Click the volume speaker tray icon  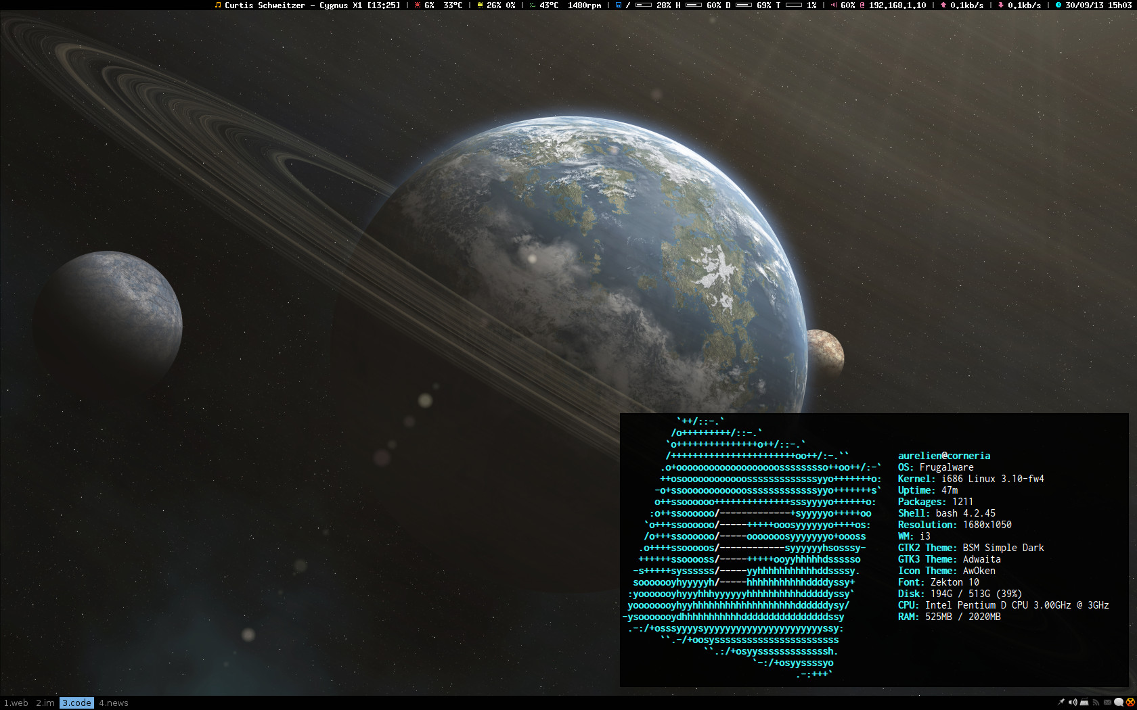[1073, 703]
